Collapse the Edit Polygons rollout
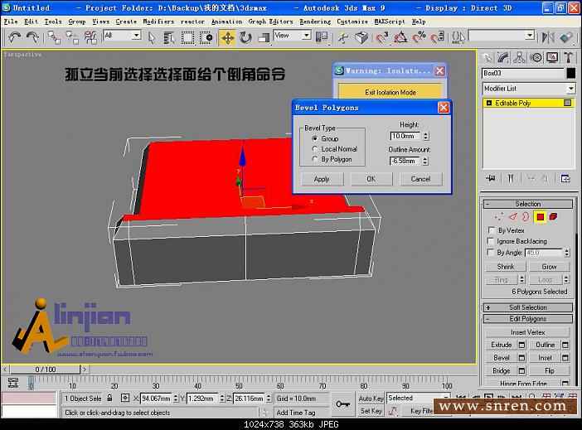 pos(527,319)
